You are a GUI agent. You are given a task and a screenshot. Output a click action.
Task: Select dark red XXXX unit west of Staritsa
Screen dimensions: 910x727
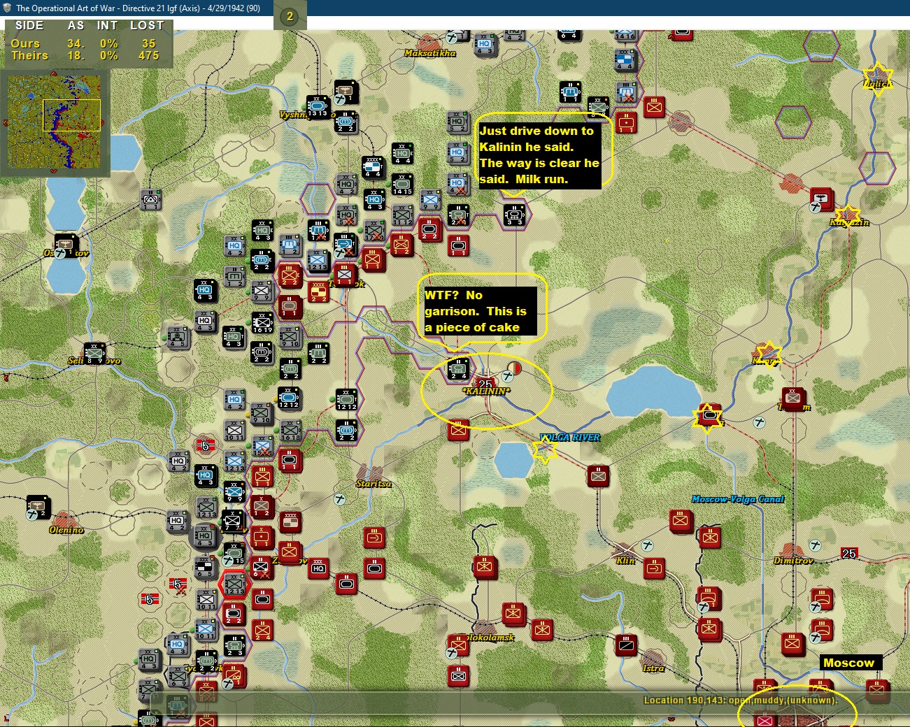pos(290,521)
